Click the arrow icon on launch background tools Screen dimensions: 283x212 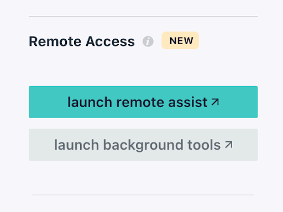(x=229, y=145)
